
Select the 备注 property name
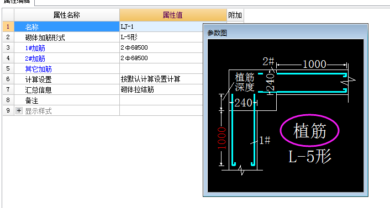[x=31, y=100]
